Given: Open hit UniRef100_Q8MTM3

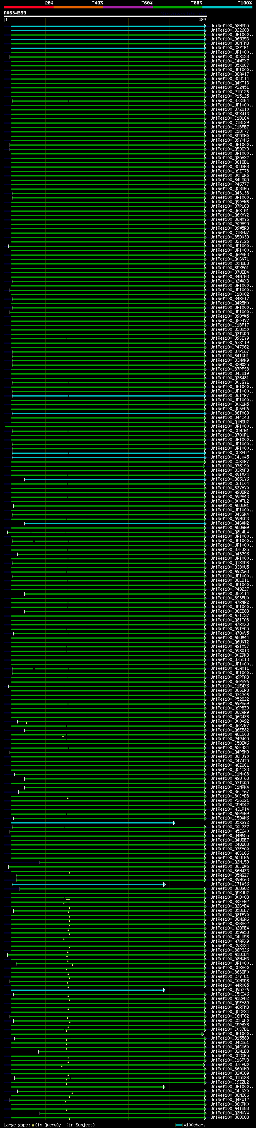Looking at the screenshot, I should coord(230,43).
